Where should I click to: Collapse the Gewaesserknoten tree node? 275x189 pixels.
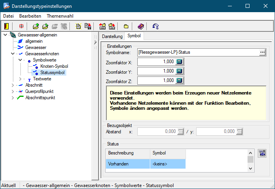13,54
